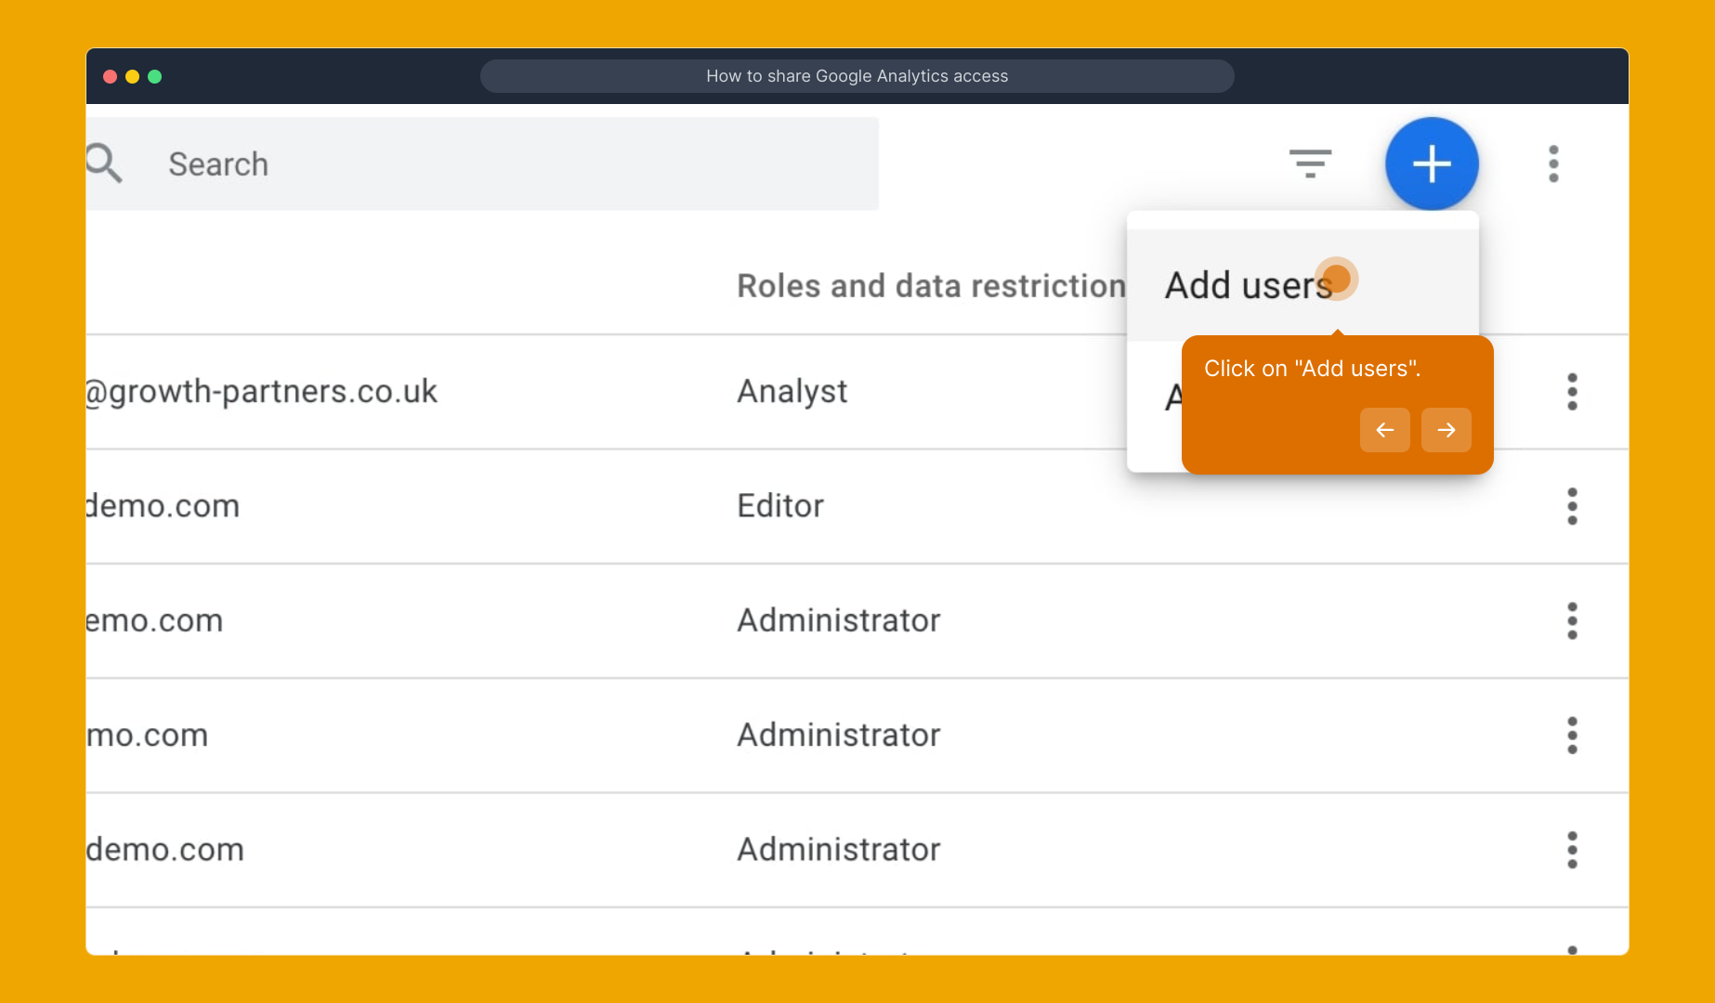
Task: Click the title "How to share Google Analytics access"
Action: tap(857, 75)
